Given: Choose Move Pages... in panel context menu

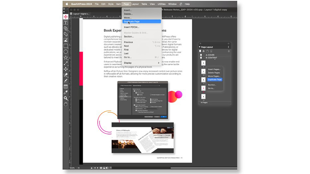Looking at the screenshot, I should pos(215,76).
